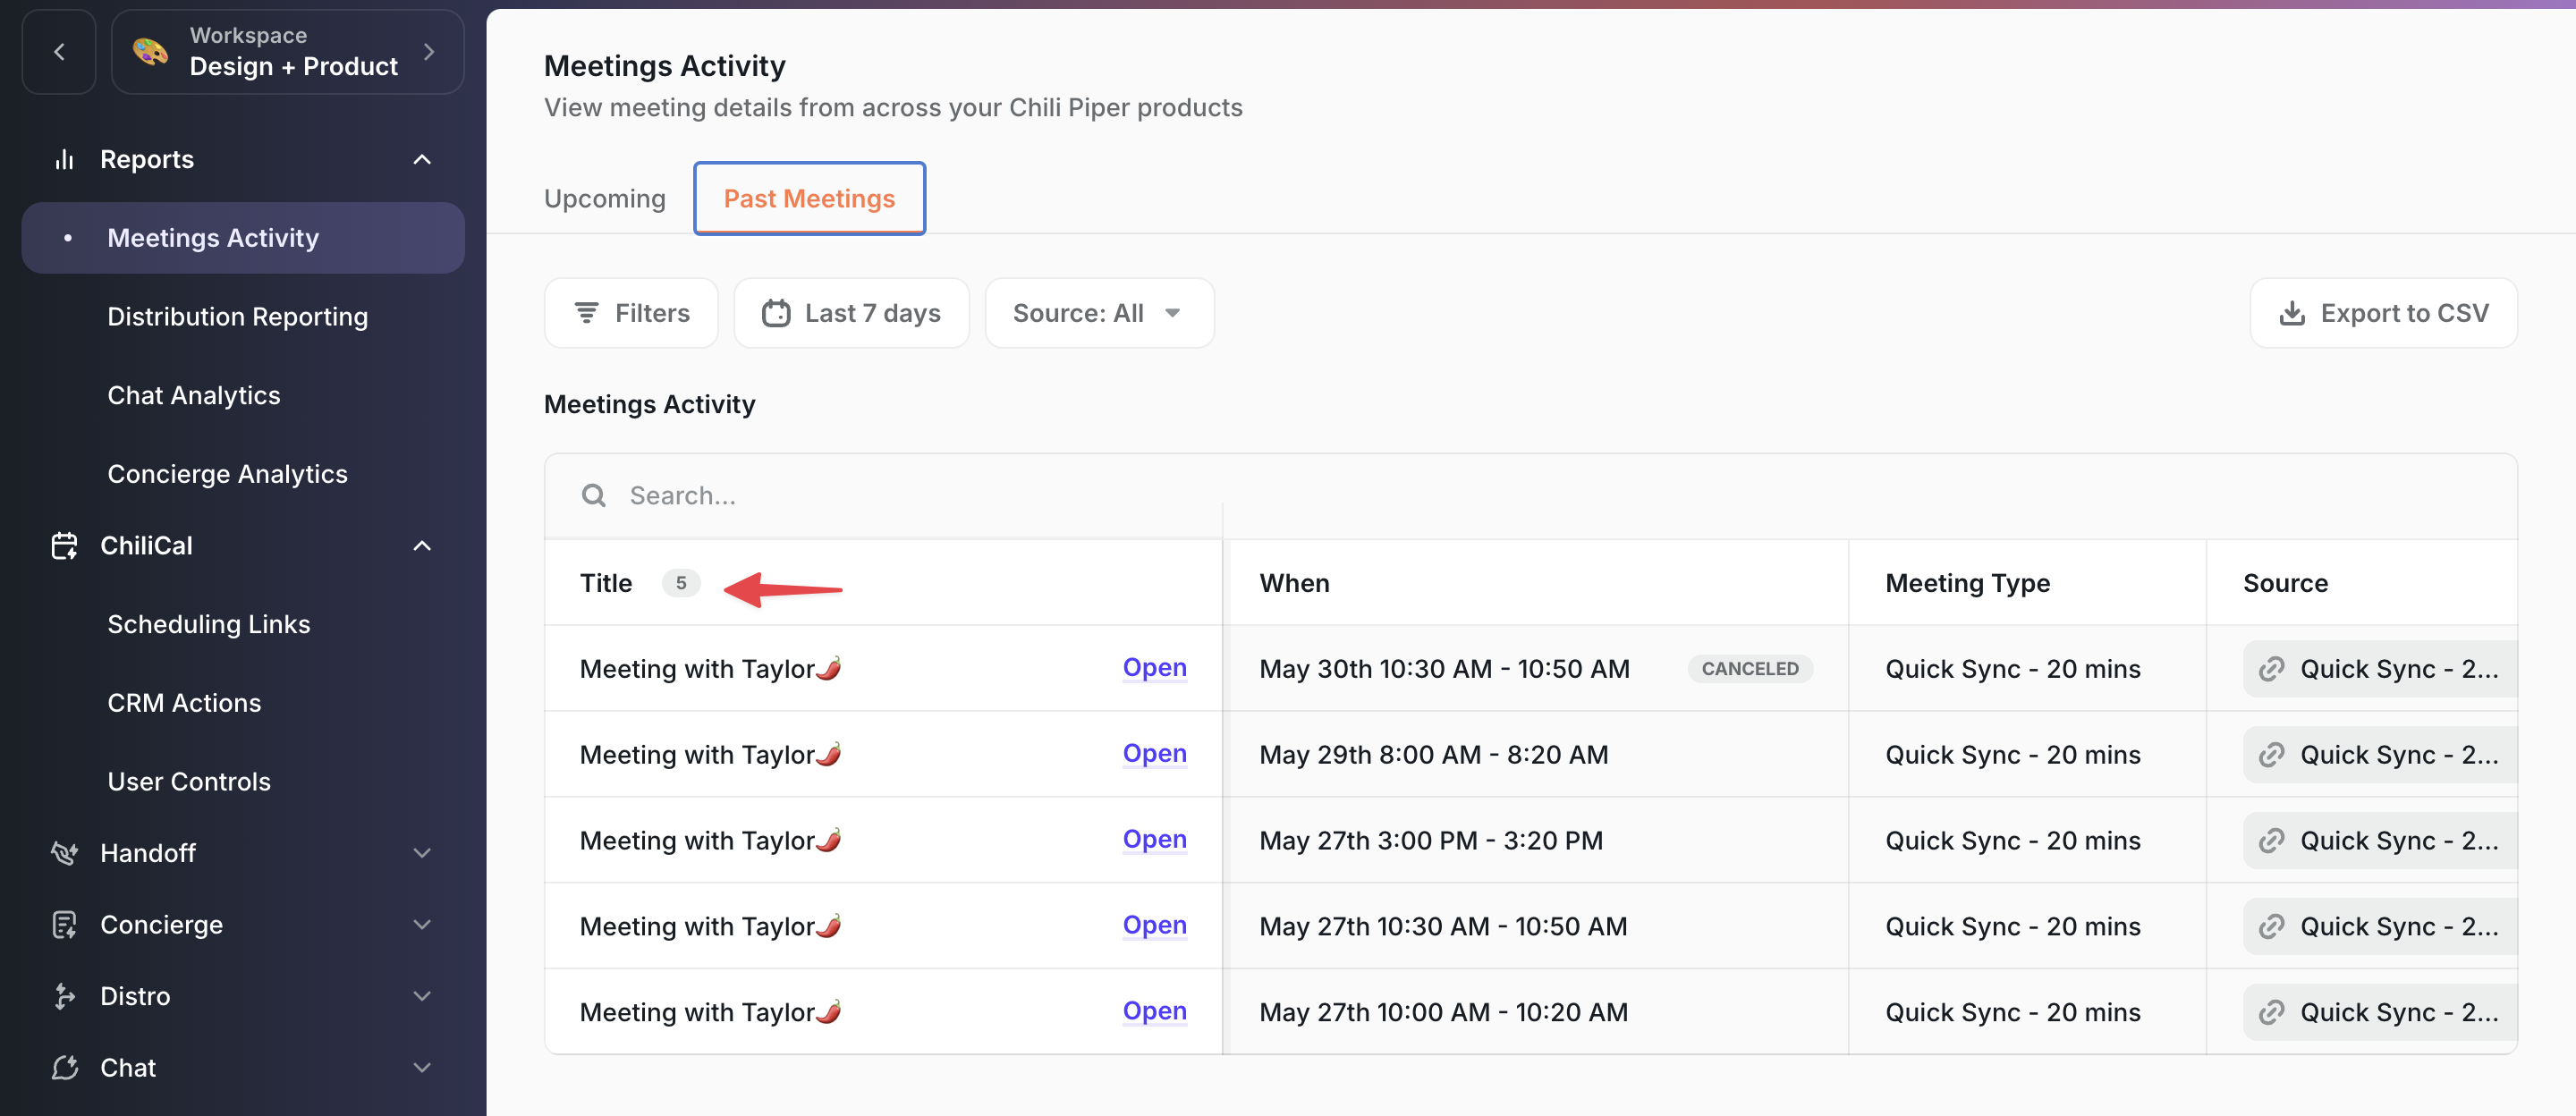Click Quick Sync - 20 mins type in May 30th row
2576x1116 pixels.
(x=2013, y=669)
